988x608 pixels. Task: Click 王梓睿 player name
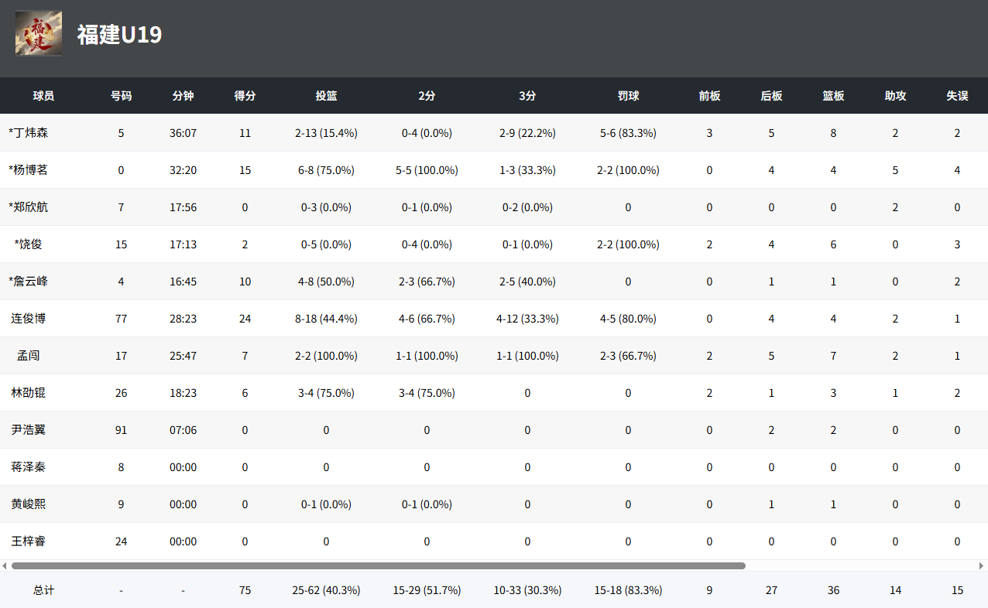(28, 541)
